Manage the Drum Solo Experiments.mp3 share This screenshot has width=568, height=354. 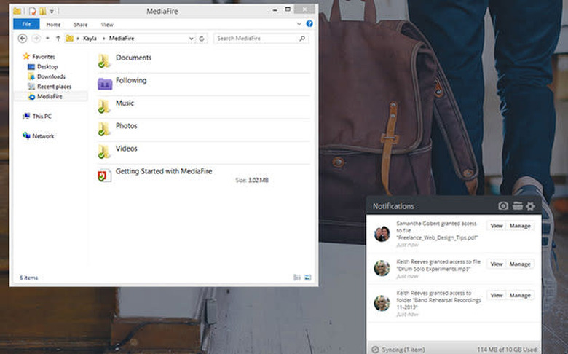520,264
